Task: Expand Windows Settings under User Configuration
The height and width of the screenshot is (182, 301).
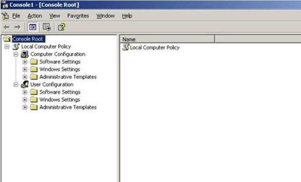Action: click(x=25, y=100)
